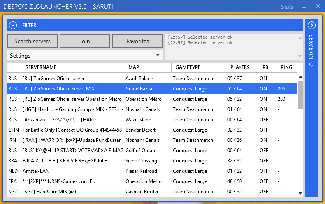Click ping value '296'
Viewport: 325px width, 204px height.
(281, 89)
